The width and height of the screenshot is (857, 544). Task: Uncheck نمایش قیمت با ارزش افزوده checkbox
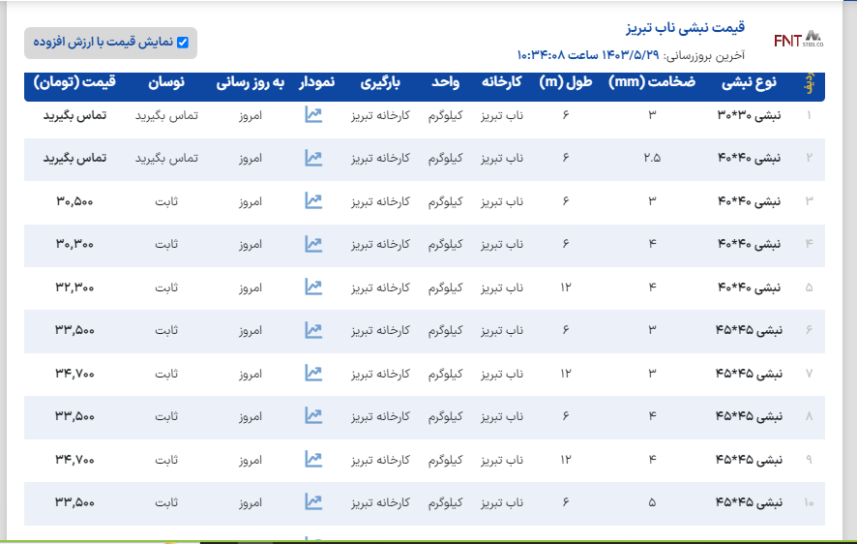[183, 43]
